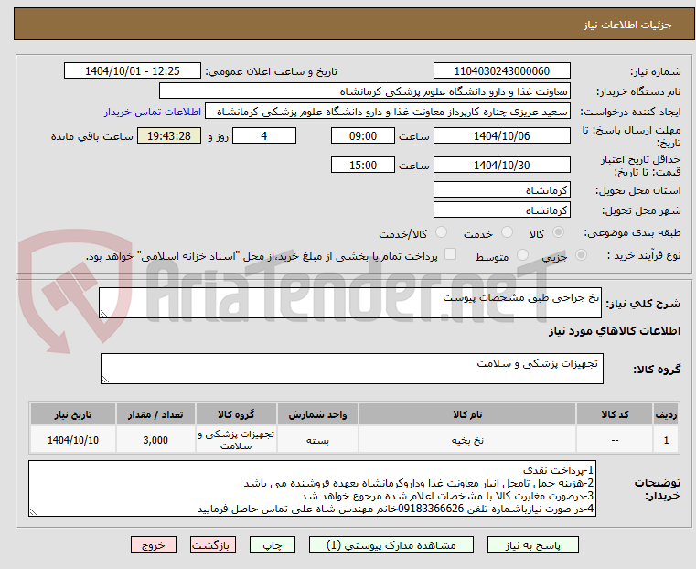Click the buyer organization name field
Viewport: 696px width, 569px height.
(x=364, y=91)
